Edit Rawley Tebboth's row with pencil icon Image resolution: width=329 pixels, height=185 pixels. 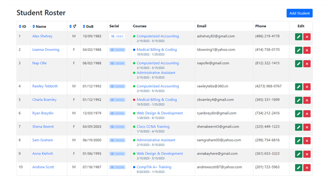click(298, 87)
